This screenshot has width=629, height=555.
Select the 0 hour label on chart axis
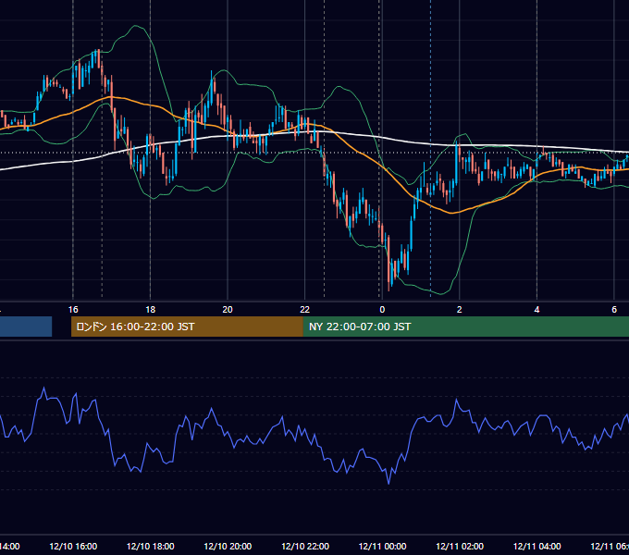click(x=382, y=310)
